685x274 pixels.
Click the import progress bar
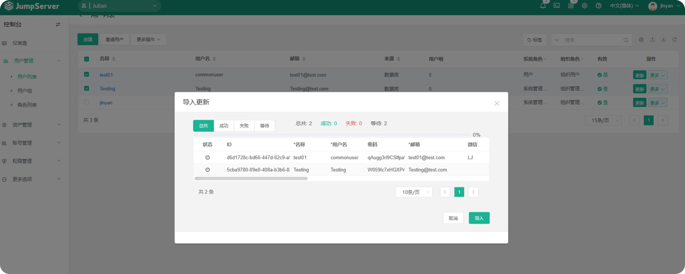pos(332,135)
